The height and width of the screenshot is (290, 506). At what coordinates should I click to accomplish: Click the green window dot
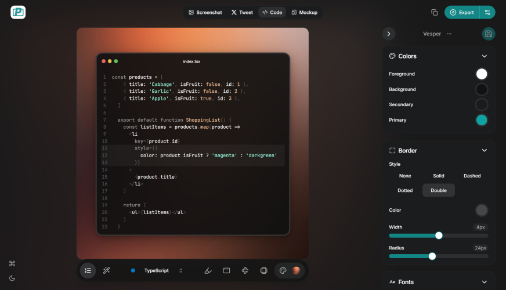click(x=116, y=61)
